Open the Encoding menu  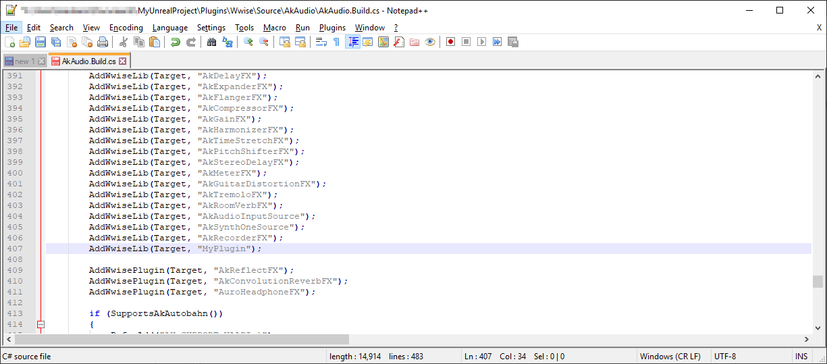126,28
